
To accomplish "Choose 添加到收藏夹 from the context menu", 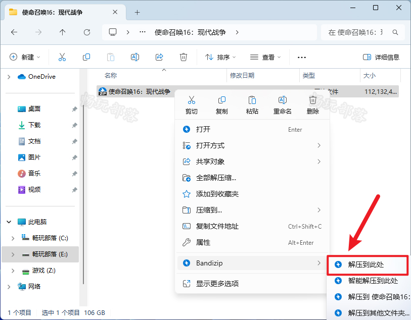I will pyautogui.click(x=252, y=194).
